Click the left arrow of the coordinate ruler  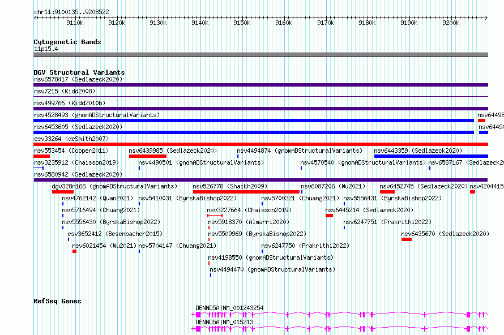point(35,18)
